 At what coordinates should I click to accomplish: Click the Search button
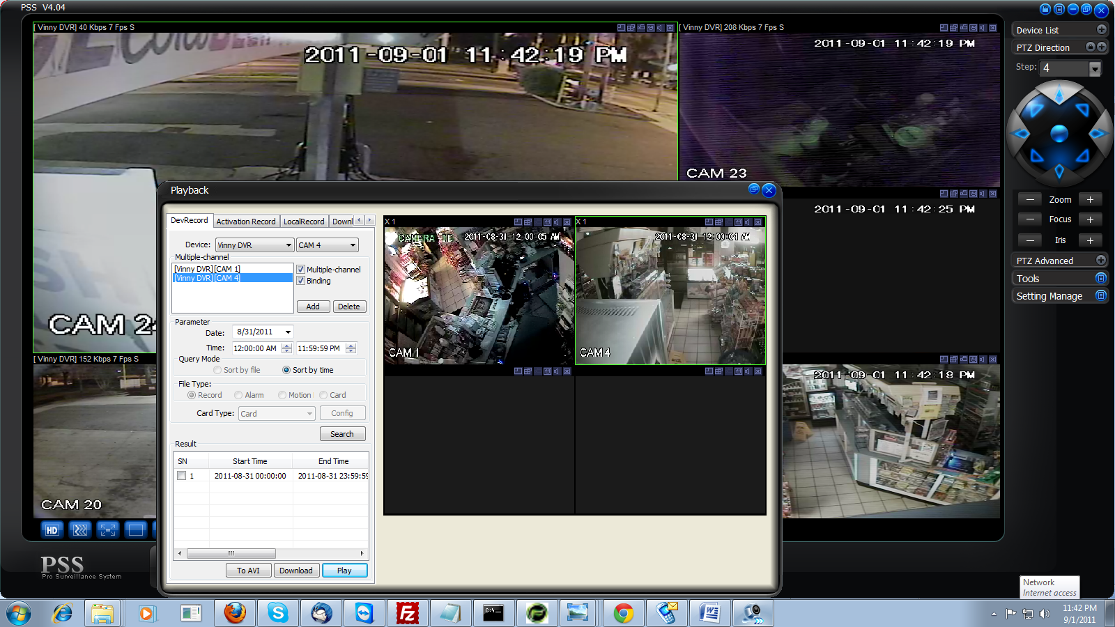pyautogui.click(x=342, y=434)
